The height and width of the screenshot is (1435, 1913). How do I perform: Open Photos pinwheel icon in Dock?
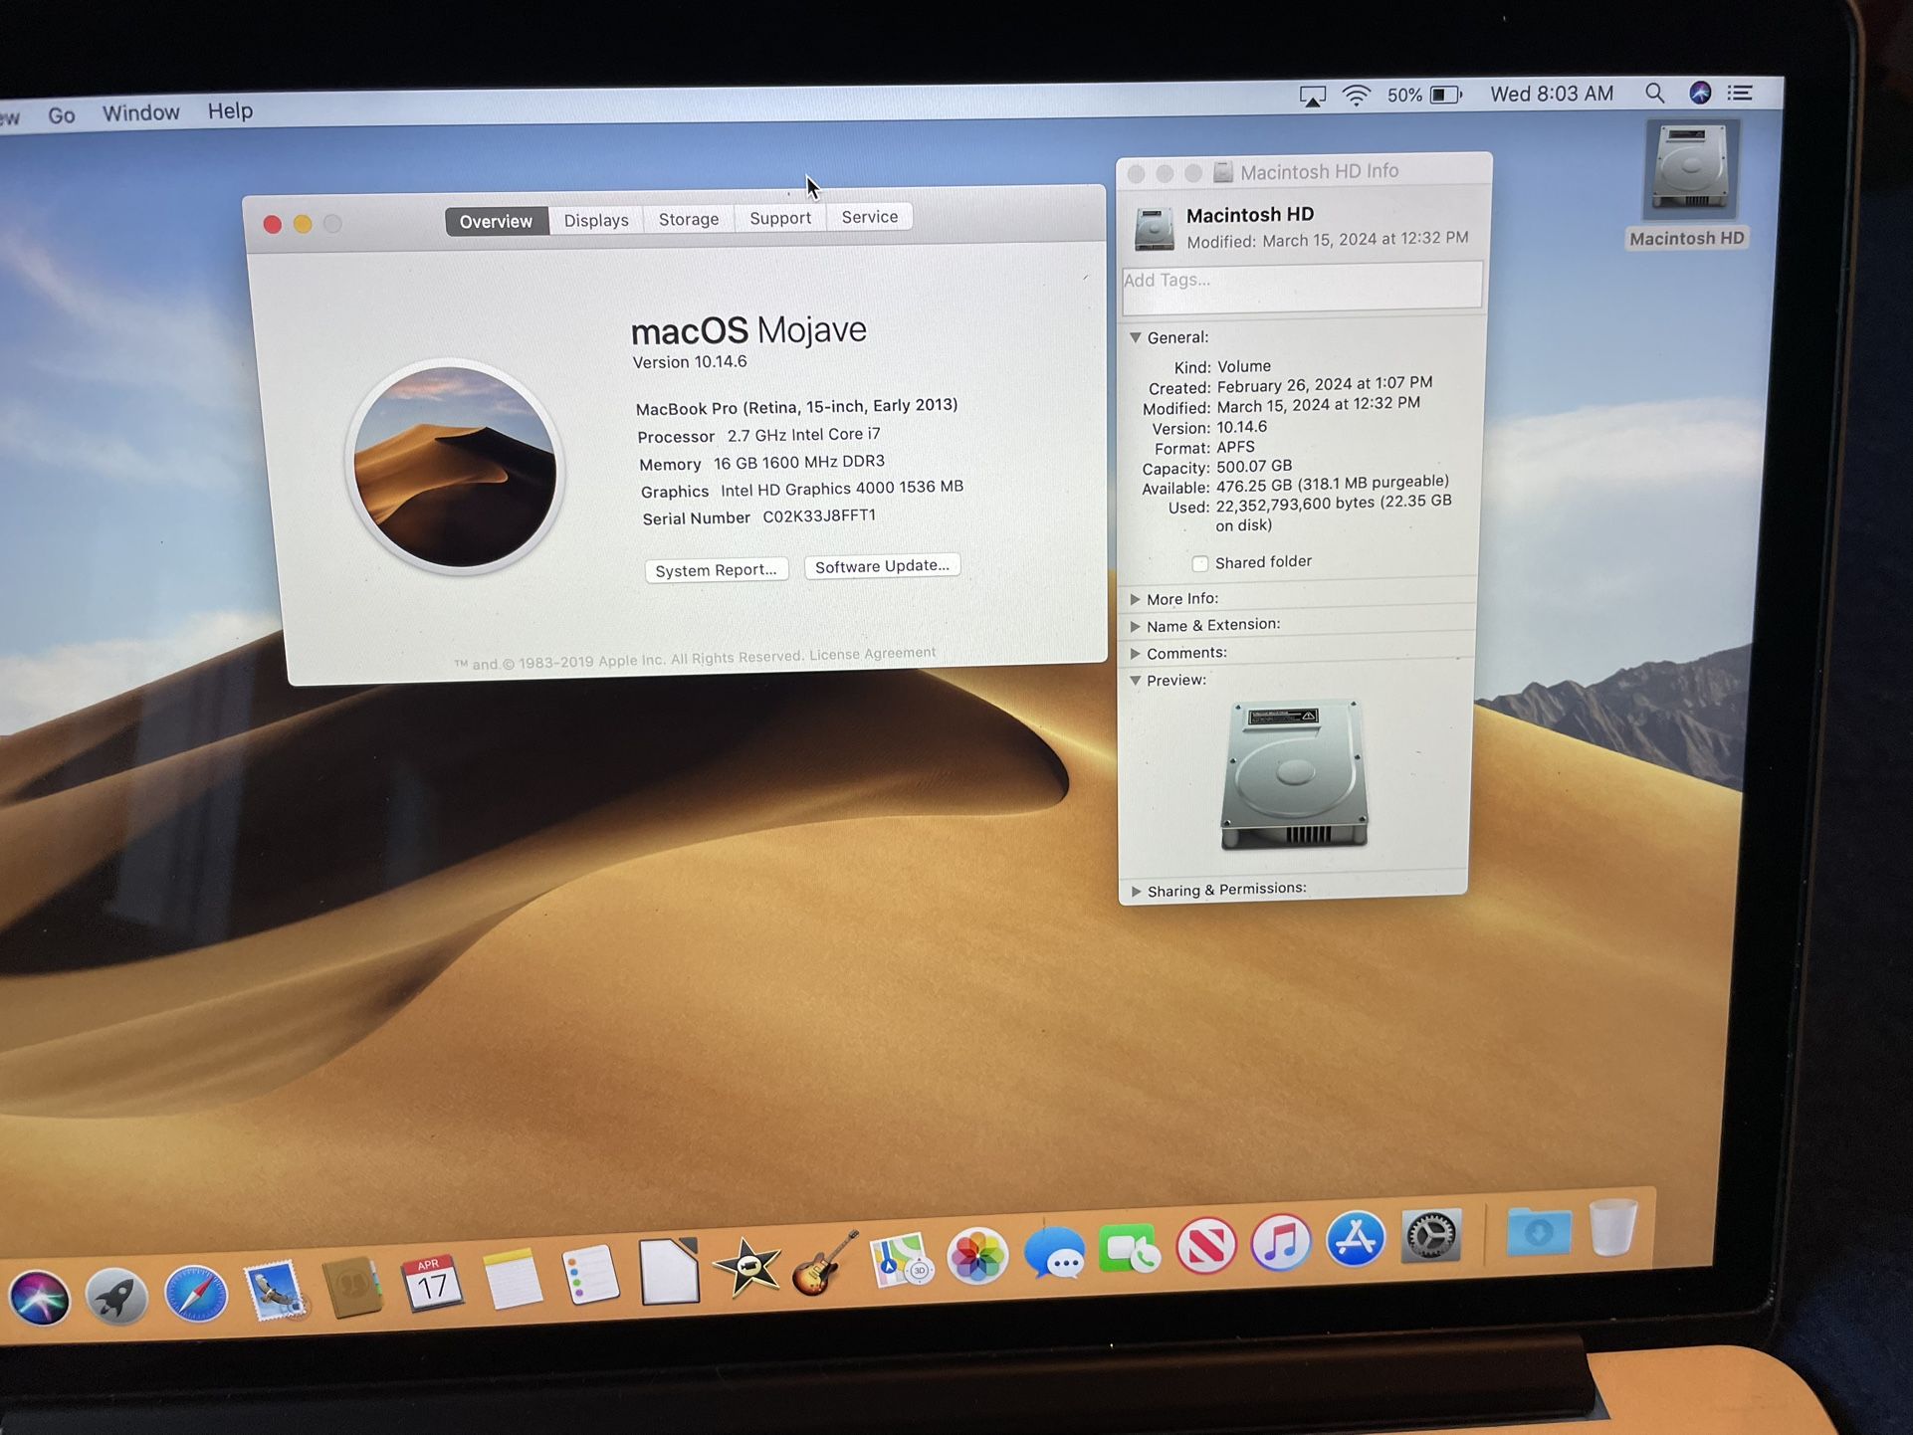click(x=977, y=1256)
